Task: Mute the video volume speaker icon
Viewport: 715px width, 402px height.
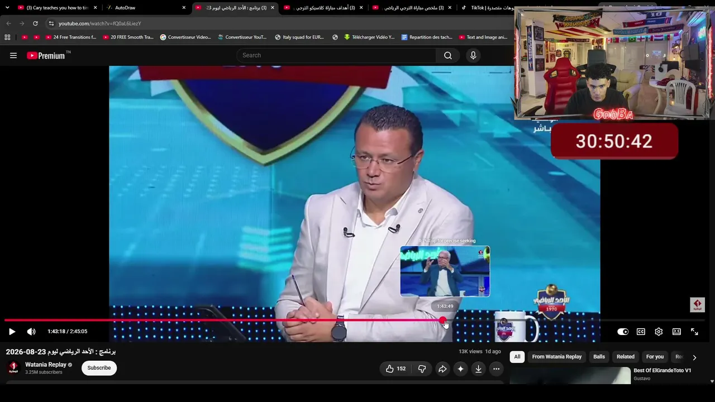Action: 31,332
